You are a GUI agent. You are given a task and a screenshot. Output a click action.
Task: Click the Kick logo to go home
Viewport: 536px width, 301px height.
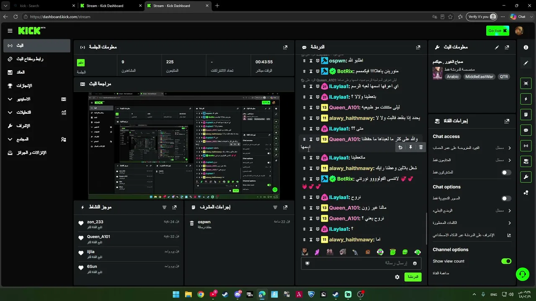pyautogui.click(x=32, y=31)
